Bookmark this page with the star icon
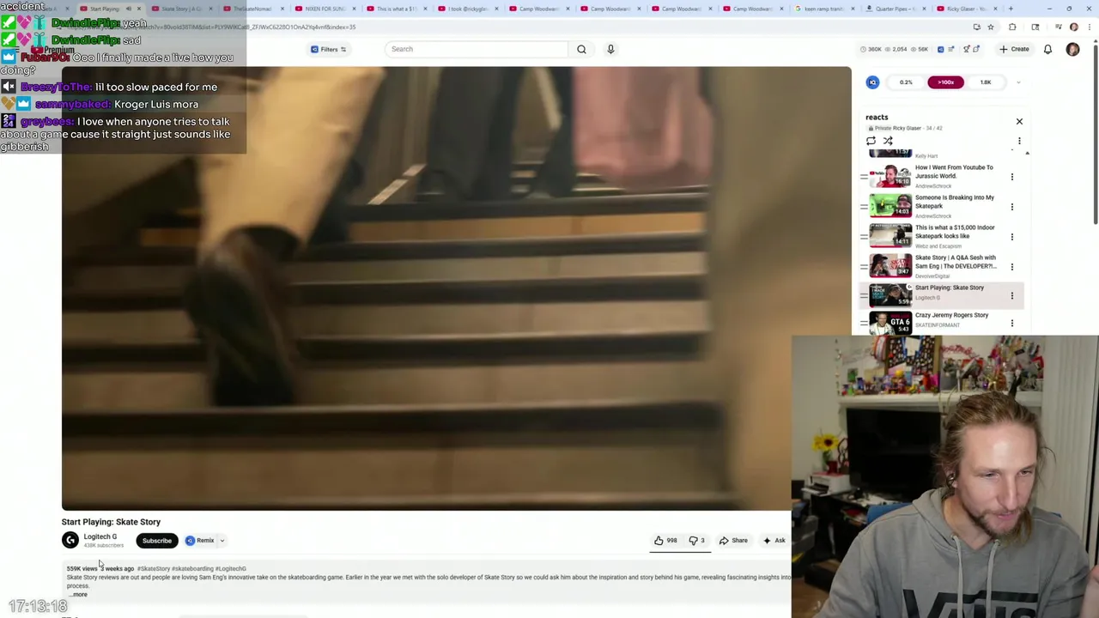The image size is (1099, 618). tap(990, 27)
